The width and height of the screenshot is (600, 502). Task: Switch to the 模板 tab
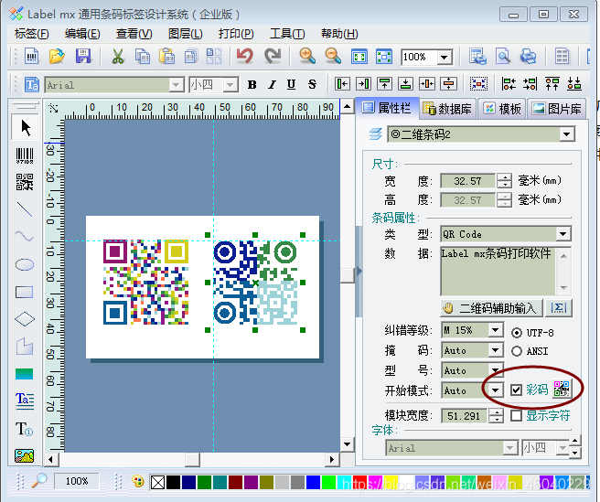pyautogui.click(x=502, y=109)
